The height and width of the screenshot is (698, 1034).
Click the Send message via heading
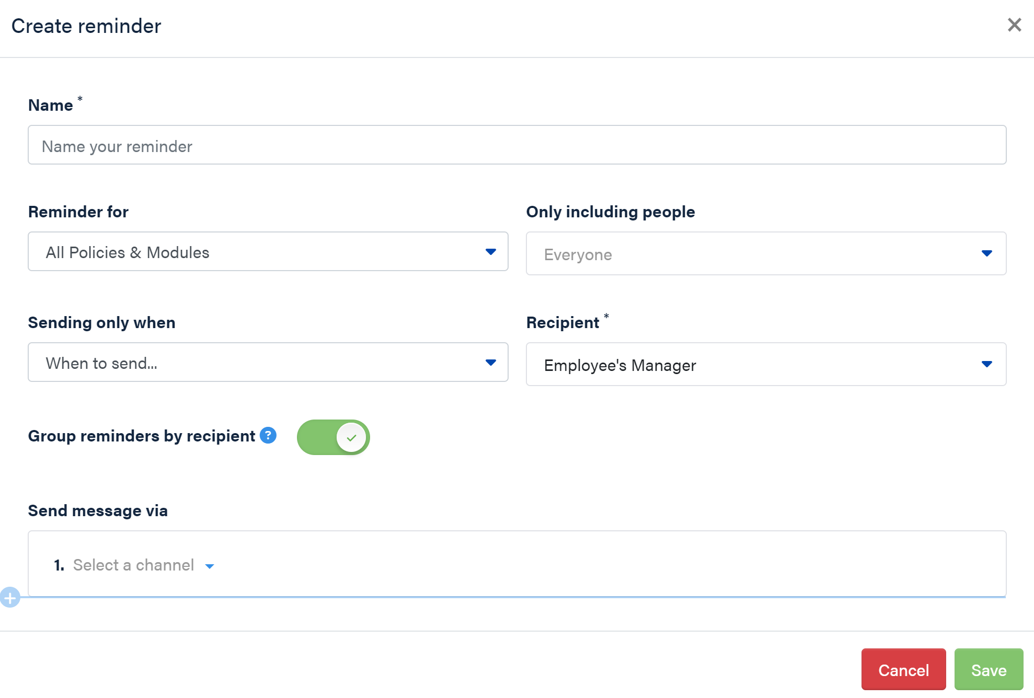[98, 511]
